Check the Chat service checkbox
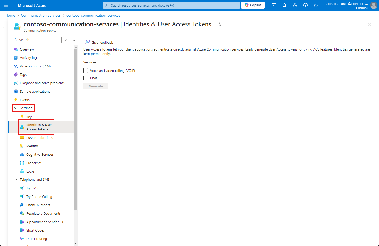Image resolution: width=379 pixels, height=246 pixels. tap(86, 78)
